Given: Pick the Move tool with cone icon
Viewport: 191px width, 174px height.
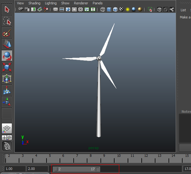Looking at the screenshot, I should pyautogui.click(x=7, y=44).
